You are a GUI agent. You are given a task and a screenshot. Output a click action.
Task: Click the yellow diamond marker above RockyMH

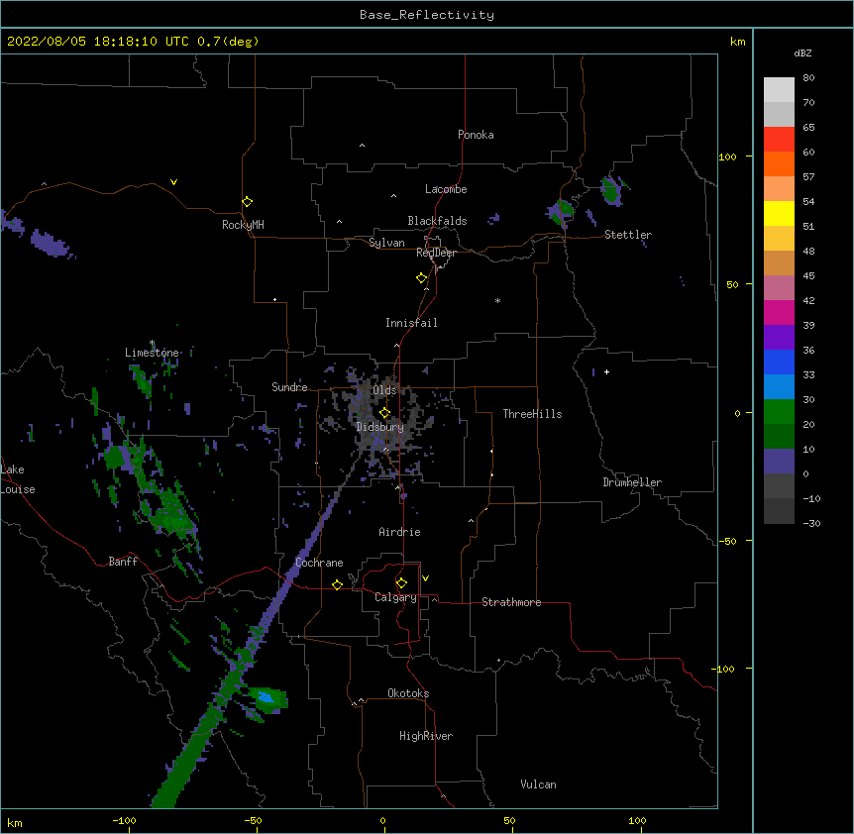247,202
